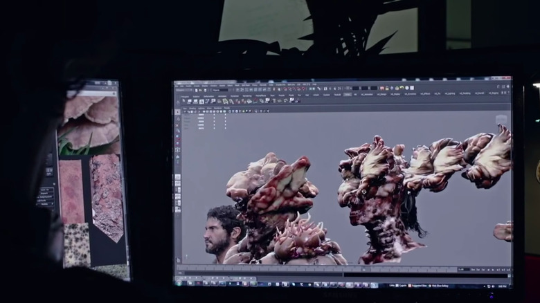Click the X coordinate input field
This screenshot has width=540, height=303.
click(x=356, y=88)
